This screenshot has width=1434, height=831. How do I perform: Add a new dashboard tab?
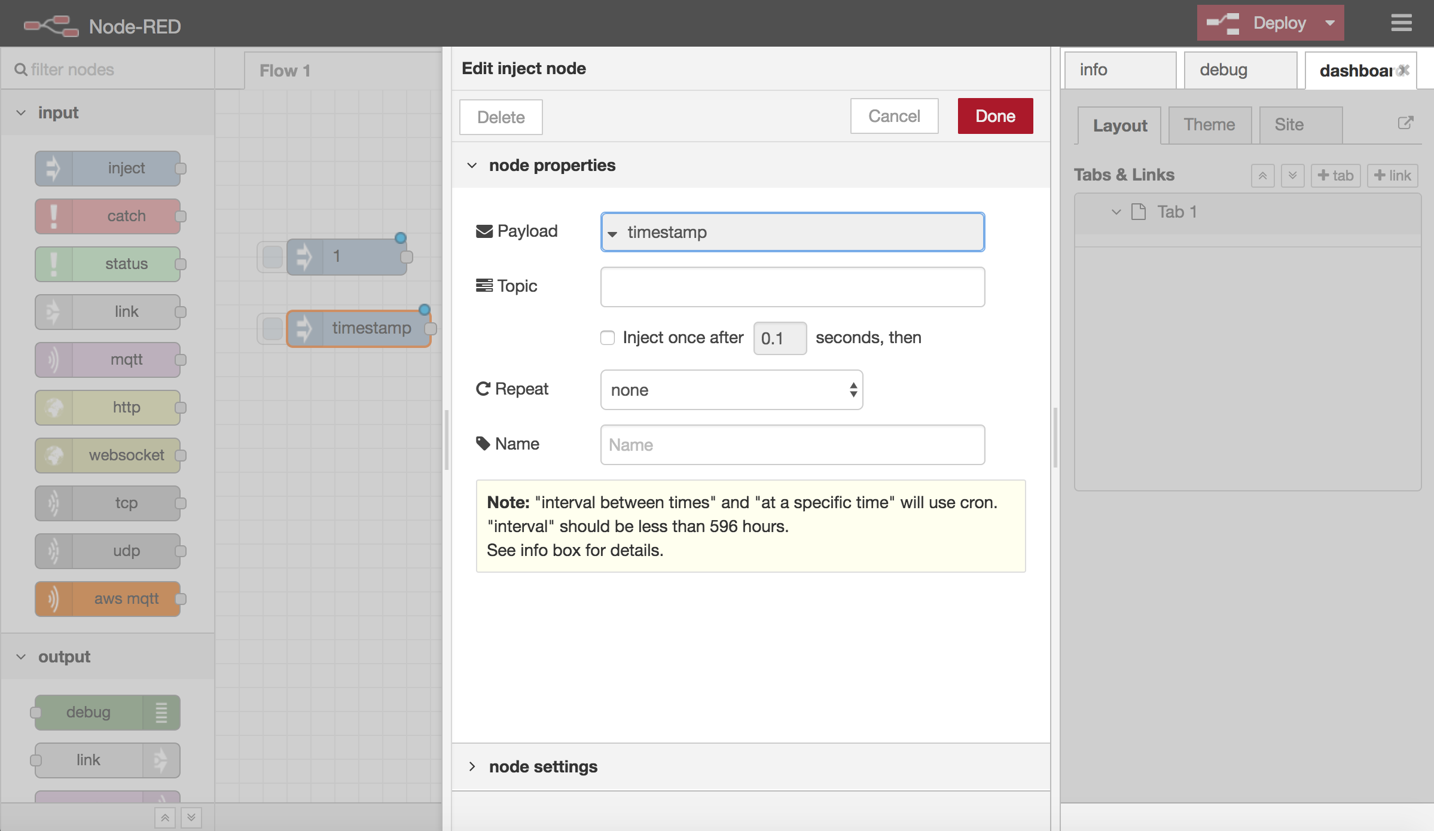pyautogui.click(x=1335, y=176)
